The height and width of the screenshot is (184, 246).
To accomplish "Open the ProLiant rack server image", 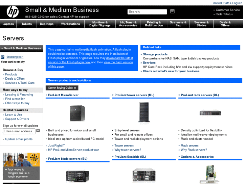I will [210, 113].
